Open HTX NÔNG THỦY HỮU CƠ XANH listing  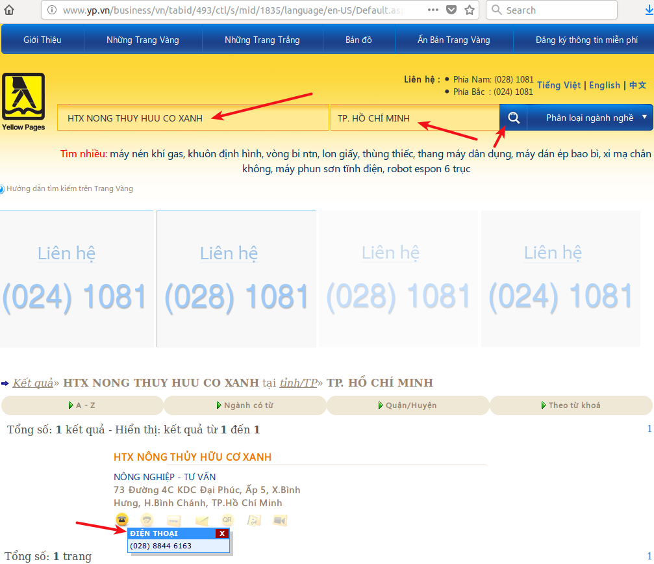coord(192,457)
